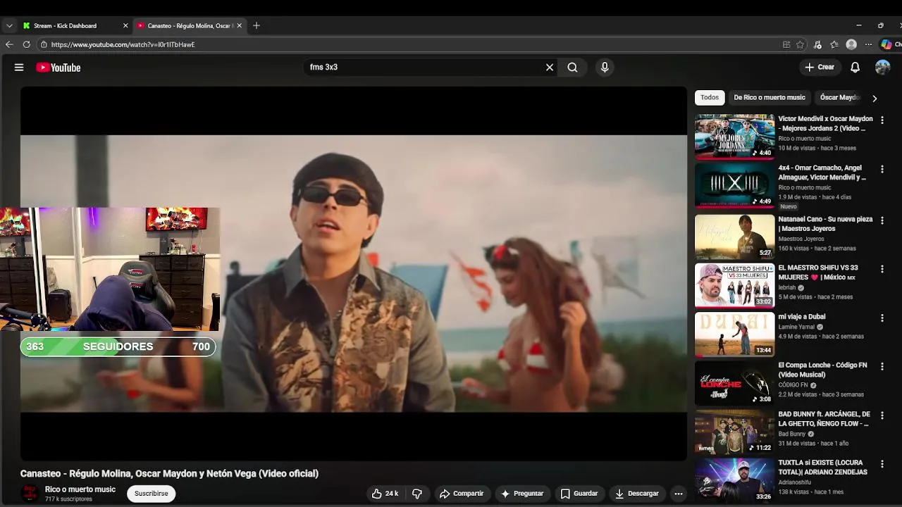Open the mi viaje a Dubai title
The width and height of the screenshot is (902, 507).
coord(801,317)
